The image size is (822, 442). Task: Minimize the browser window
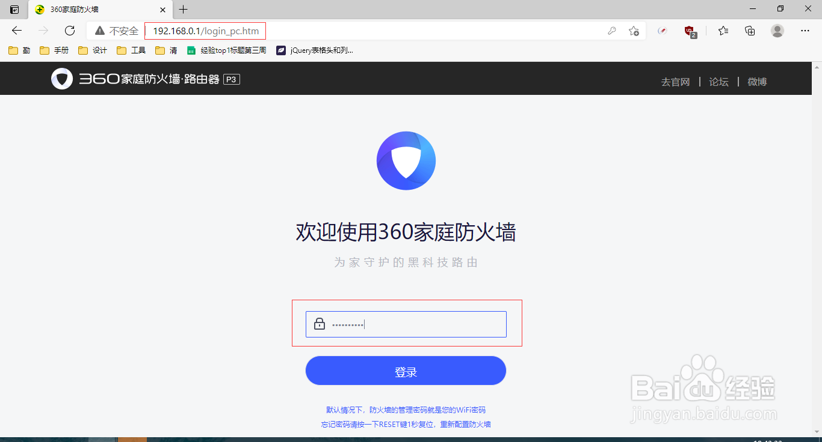pos(753,8)
